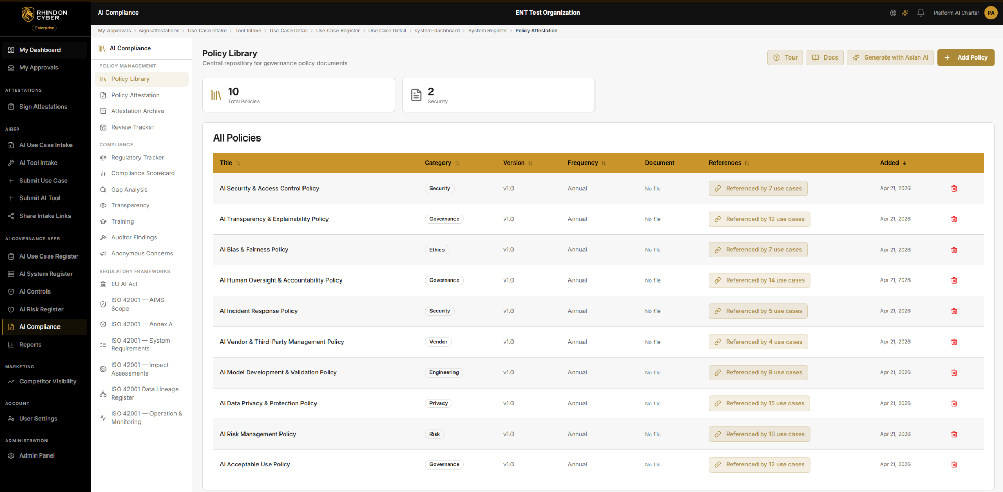Delete the AI Risk Management Policy row
The height and width of the screenshot is (492, 1003).
click(x=954, y=435)
